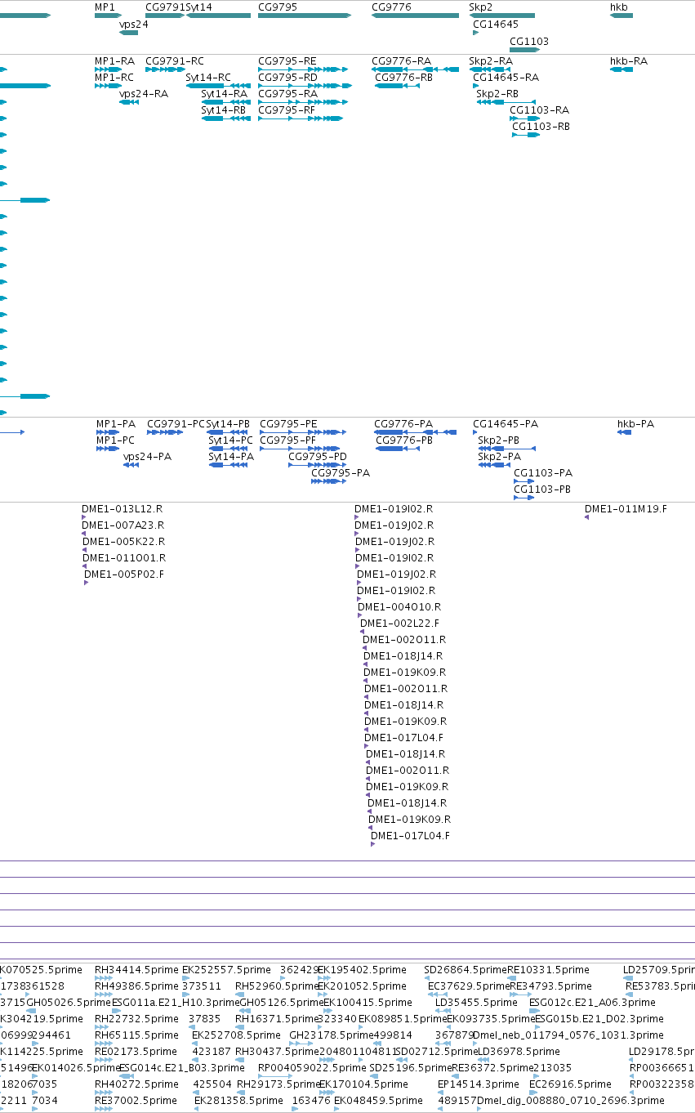Open EST RH34414.5prime

[x=136, y=970]
